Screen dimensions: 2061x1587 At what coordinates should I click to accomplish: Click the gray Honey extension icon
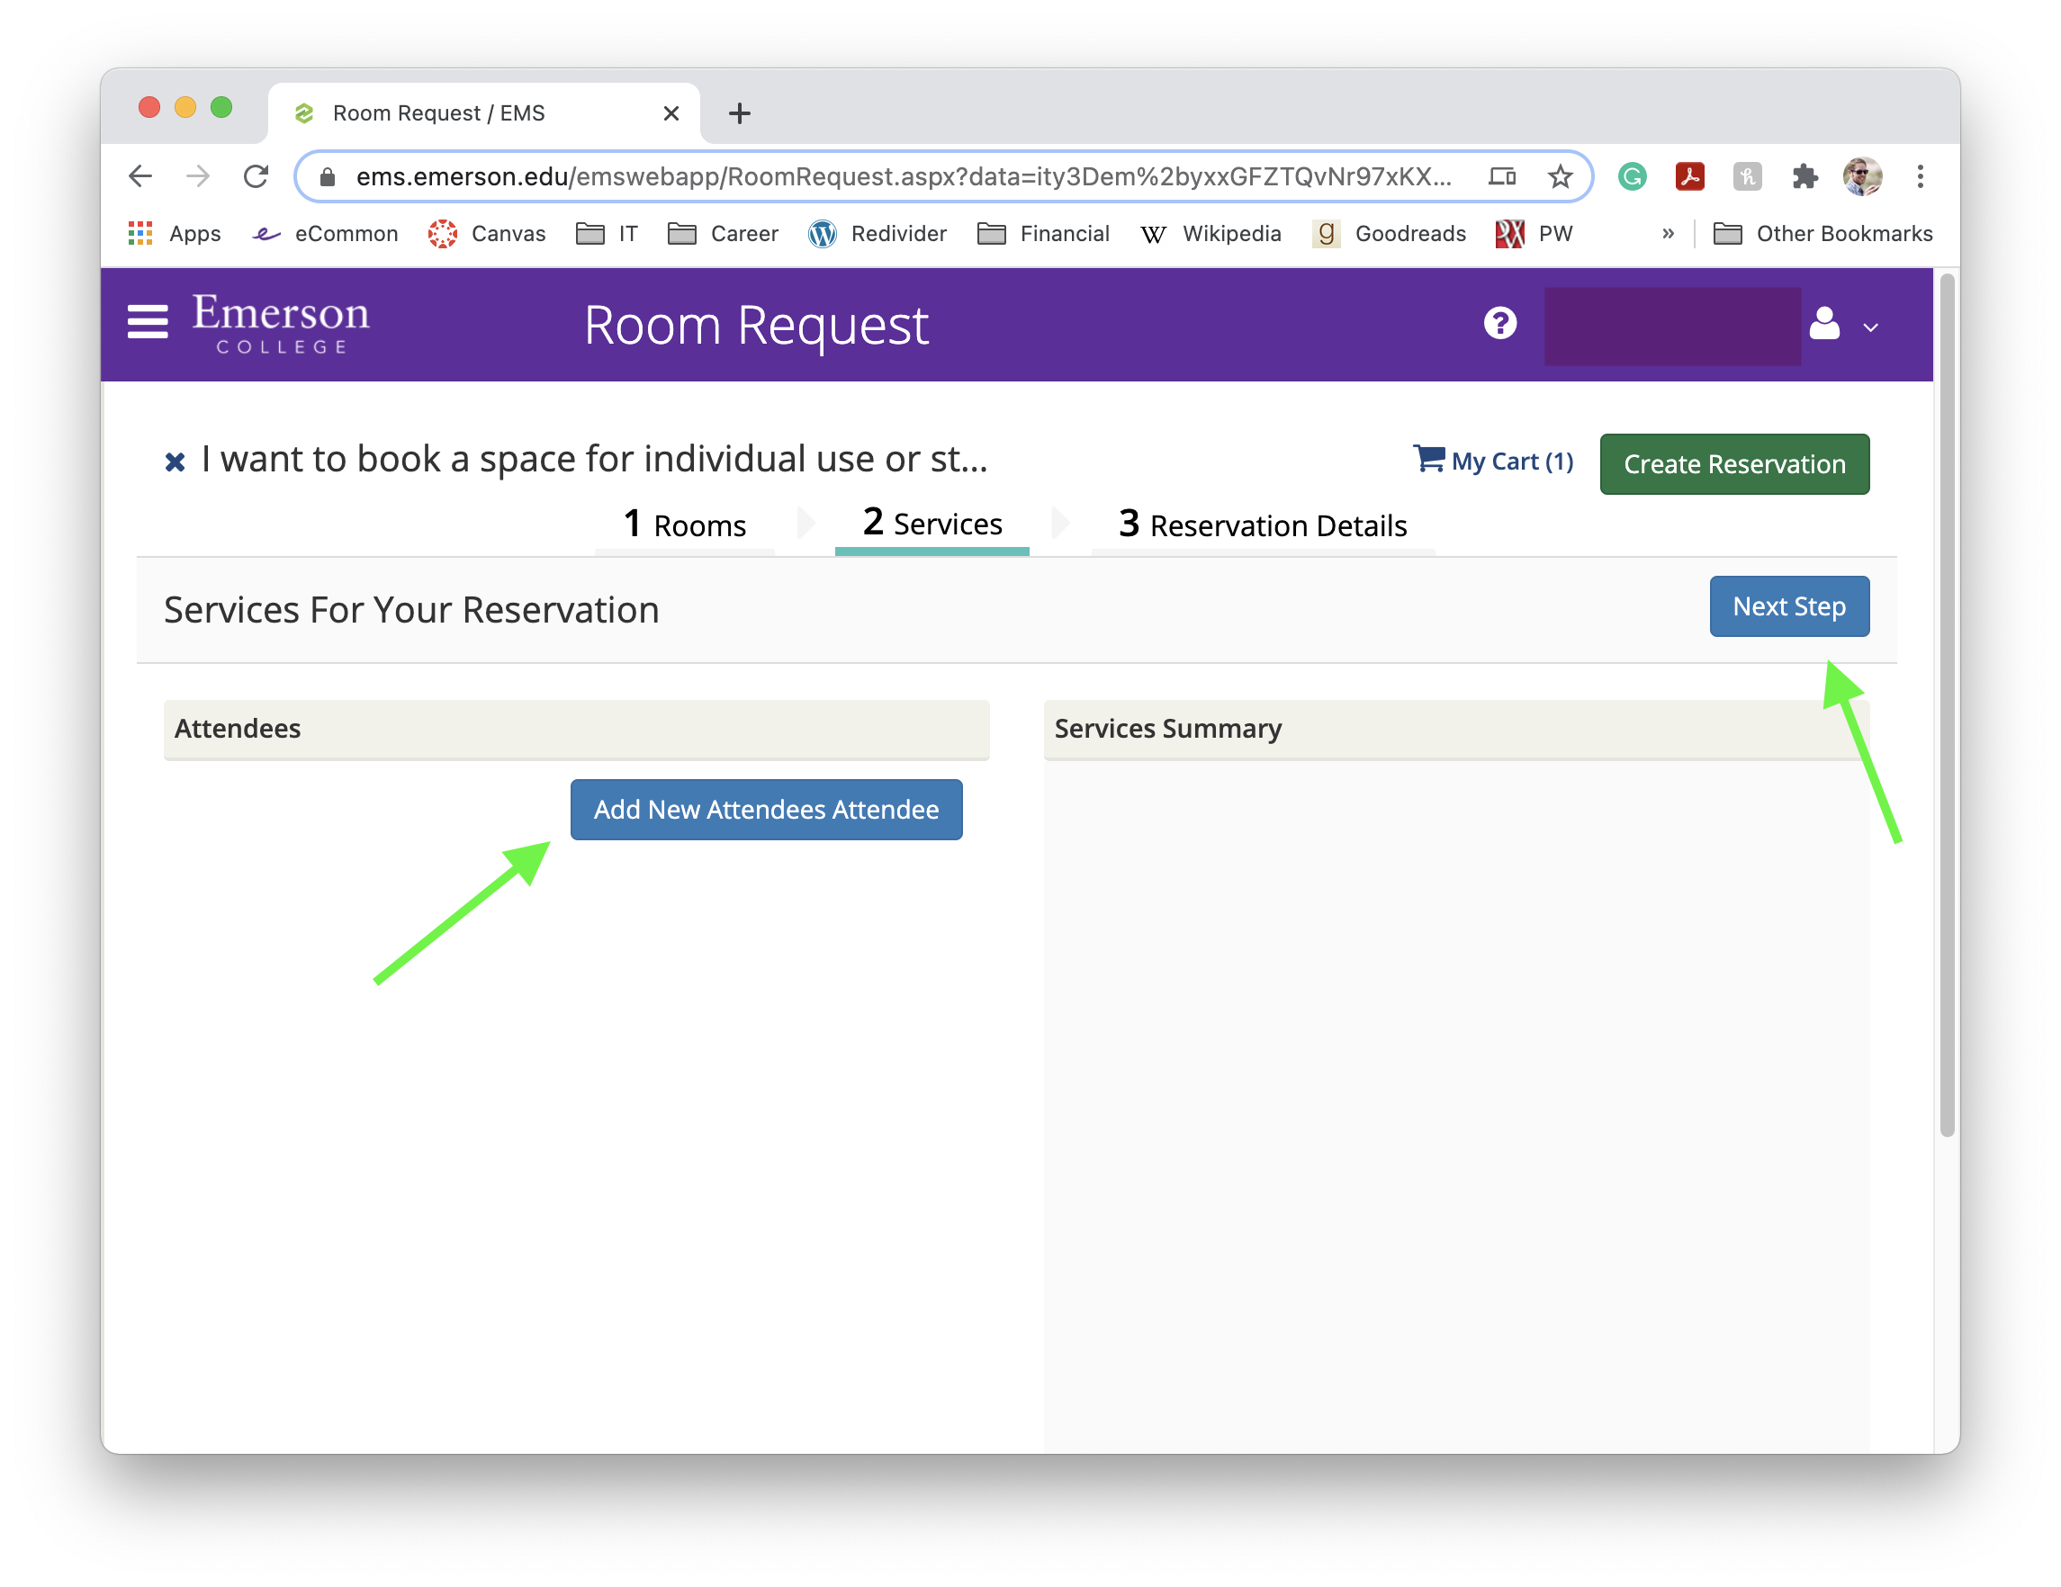(x=1747, y=176)
